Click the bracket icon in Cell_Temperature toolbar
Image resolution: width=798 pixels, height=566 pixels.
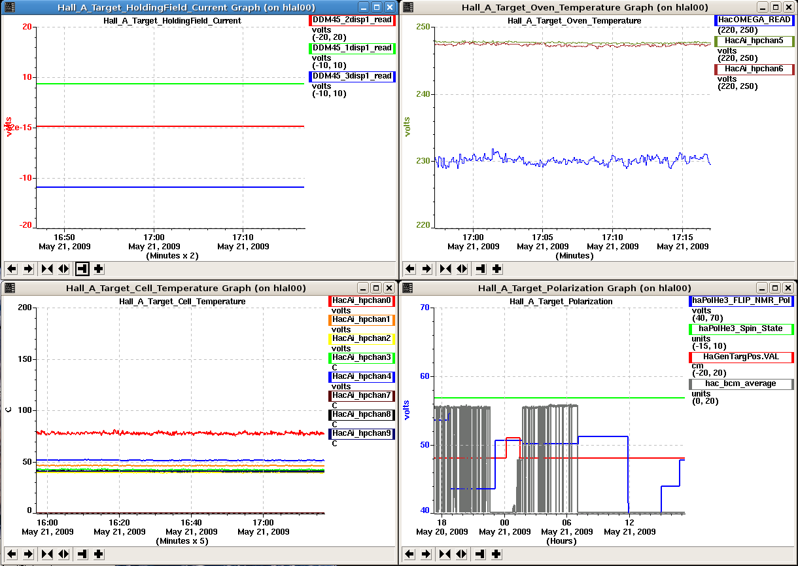point(82,554)
